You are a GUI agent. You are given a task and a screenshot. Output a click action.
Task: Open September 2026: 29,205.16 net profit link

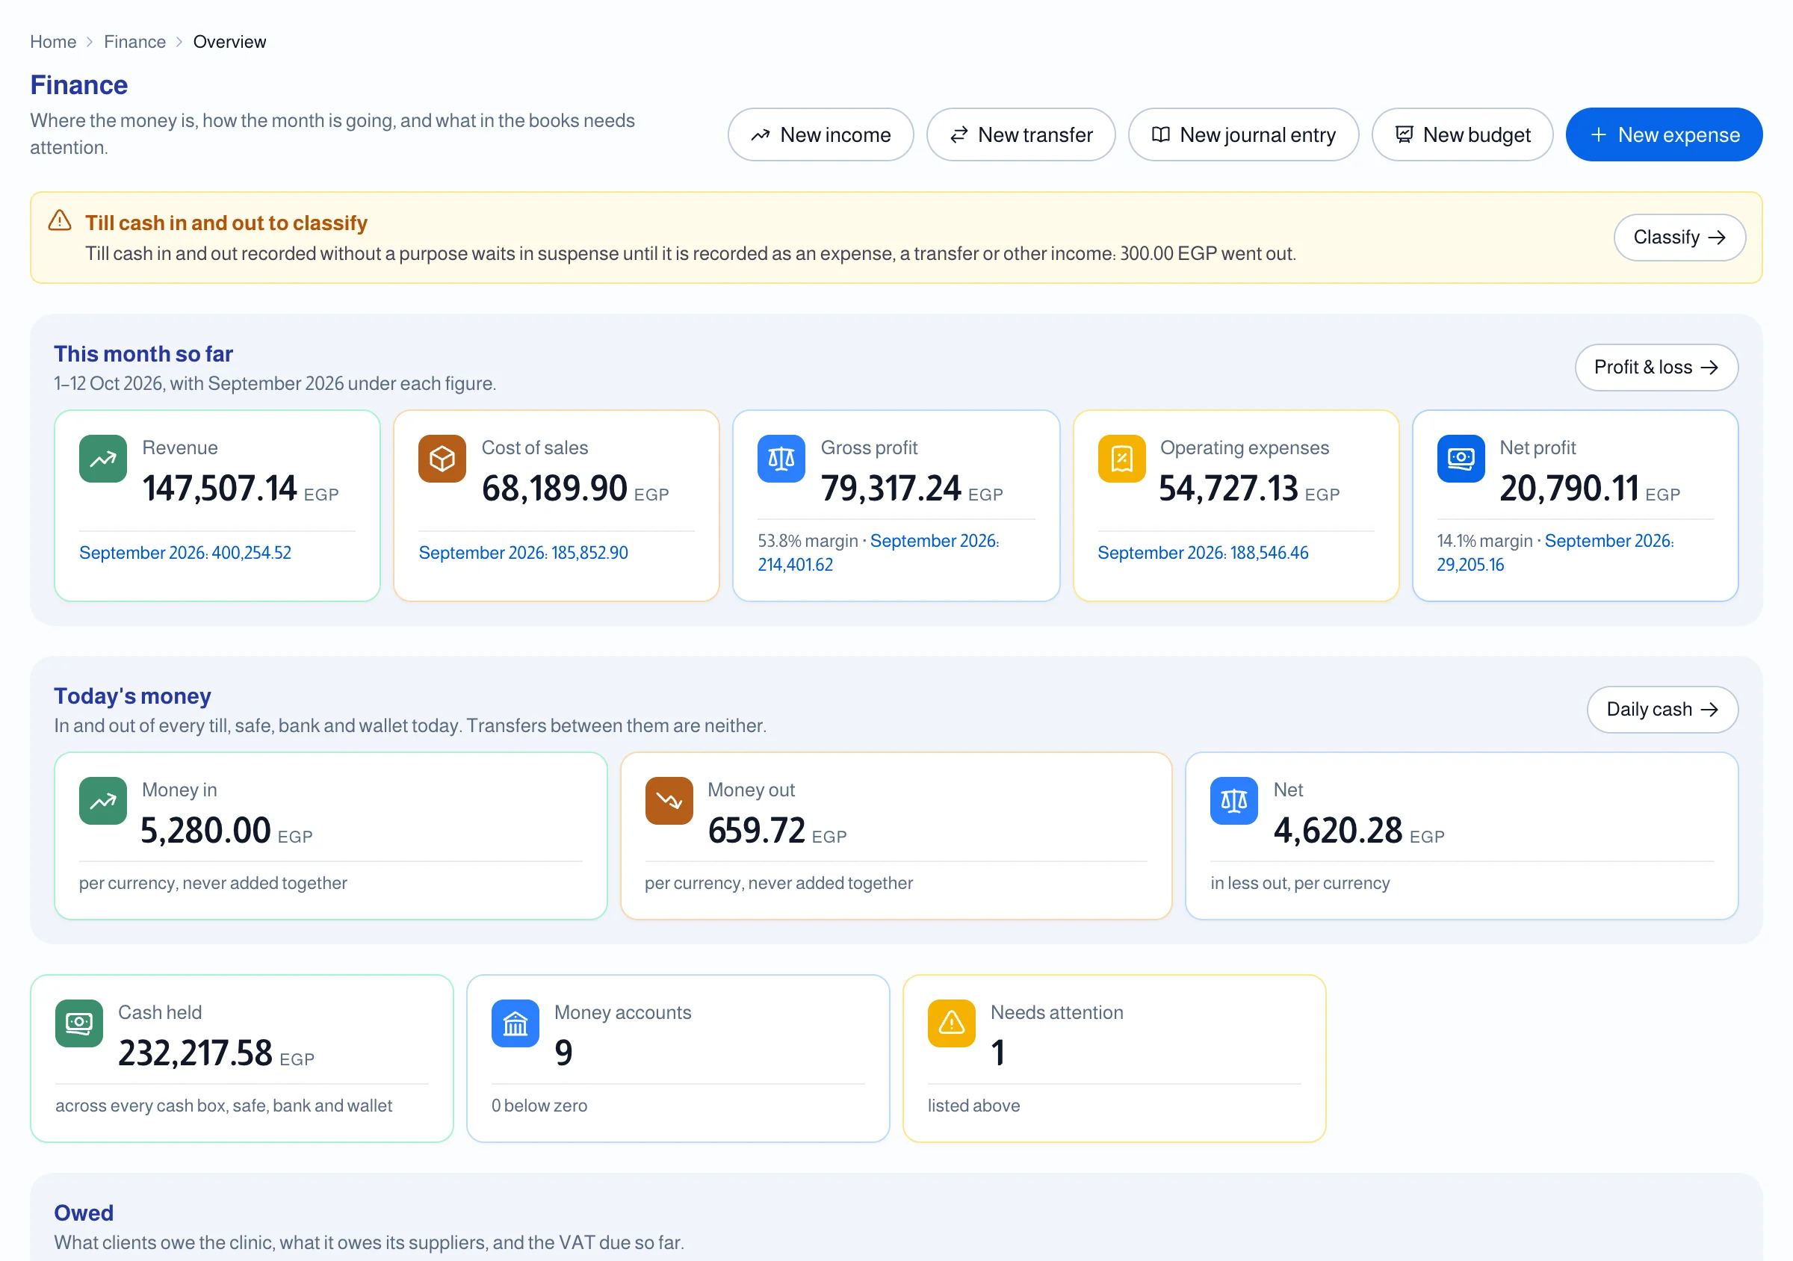click(x=1555, y=553)
